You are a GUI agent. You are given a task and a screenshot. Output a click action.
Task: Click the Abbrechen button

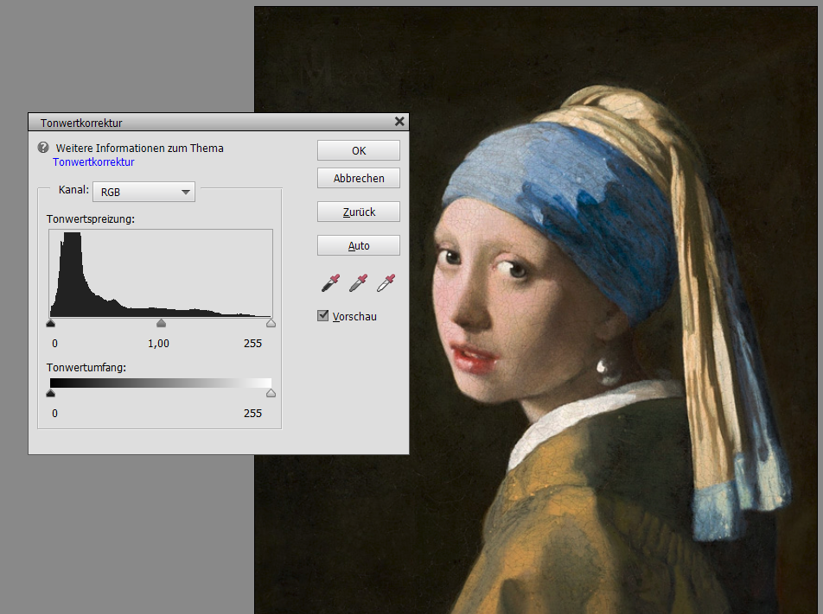(x=359, y=178)
